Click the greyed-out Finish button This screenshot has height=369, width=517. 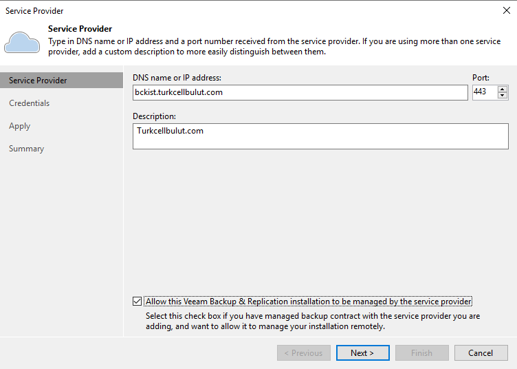[x=421, y=353]
